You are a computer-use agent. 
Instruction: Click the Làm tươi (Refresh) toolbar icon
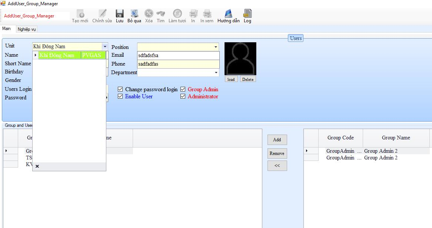click(x=177, y=14)
